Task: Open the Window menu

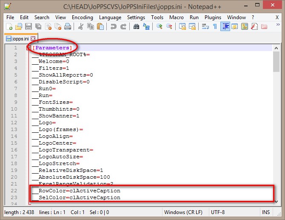Action: point(237,17)
